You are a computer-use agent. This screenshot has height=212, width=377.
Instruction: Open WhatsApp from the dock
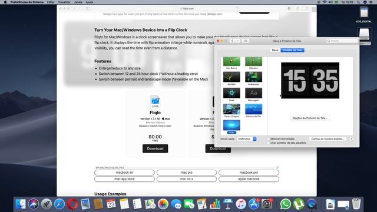pyautogui.click(x=285, y=204)
